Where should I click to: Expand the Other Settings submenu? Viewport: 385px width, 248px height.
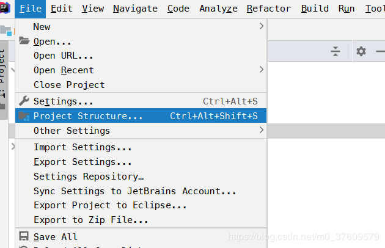[141, 130]
